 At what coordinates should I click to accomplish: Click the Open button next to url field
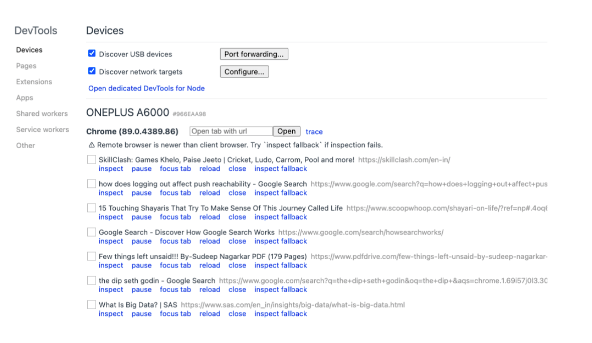point(287,131)
